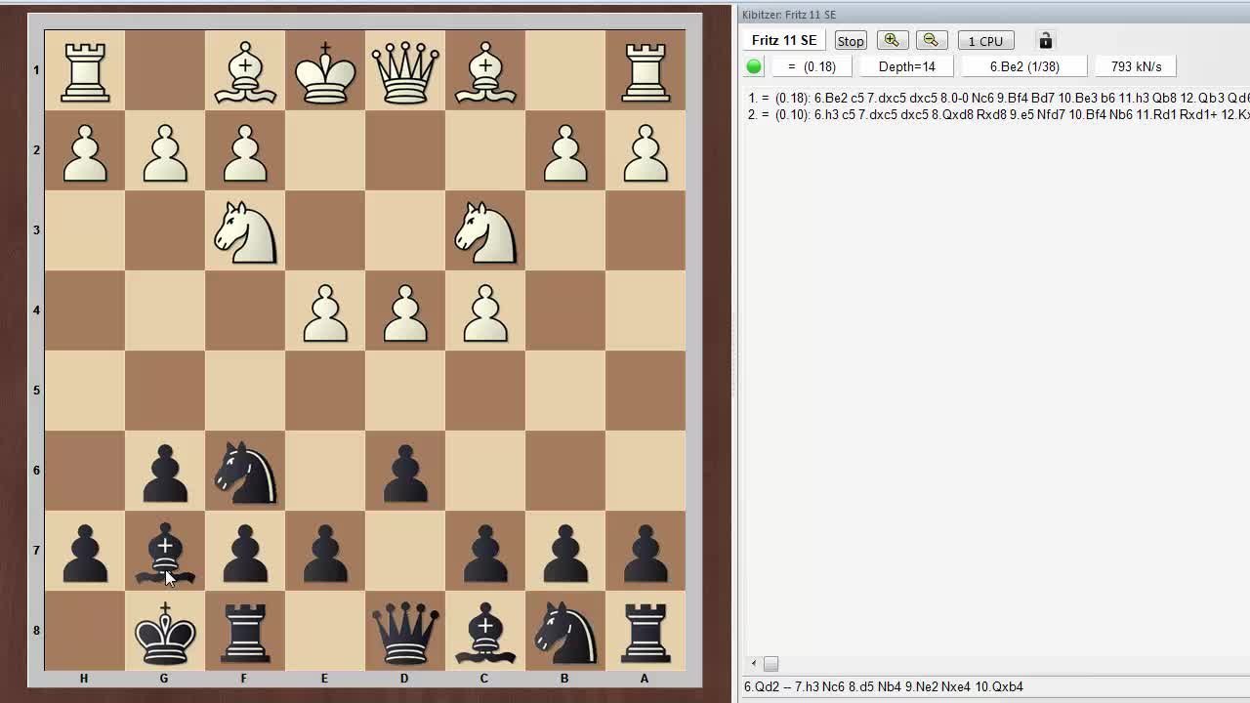Stop the Fritz engine analysis
This screenshot has height=703, width=1250.
(x=851, y=41)
